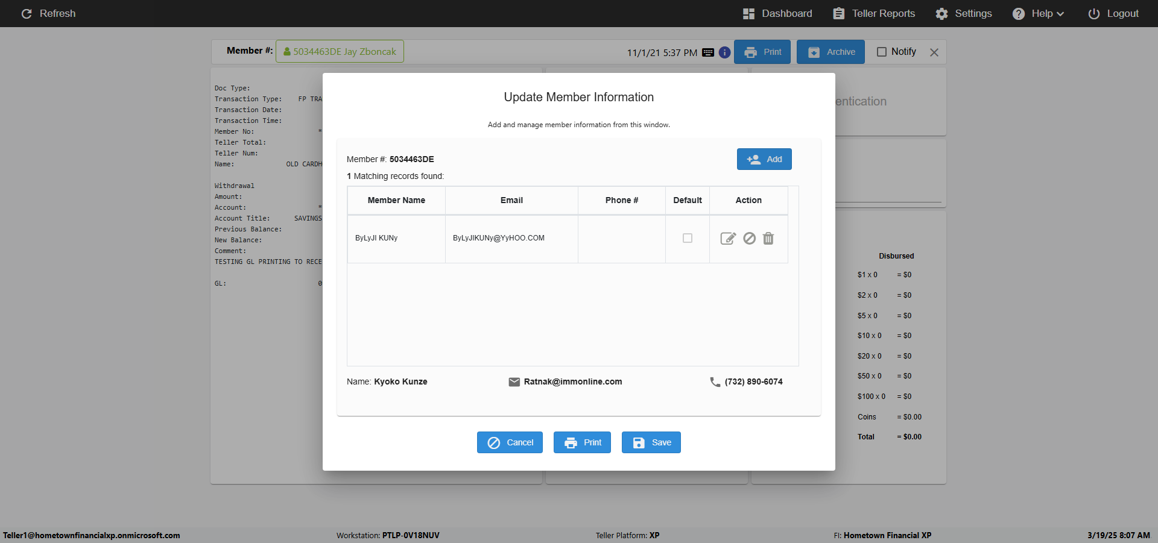Save the member information
The image size is (1158, 543).
(651, 442)
